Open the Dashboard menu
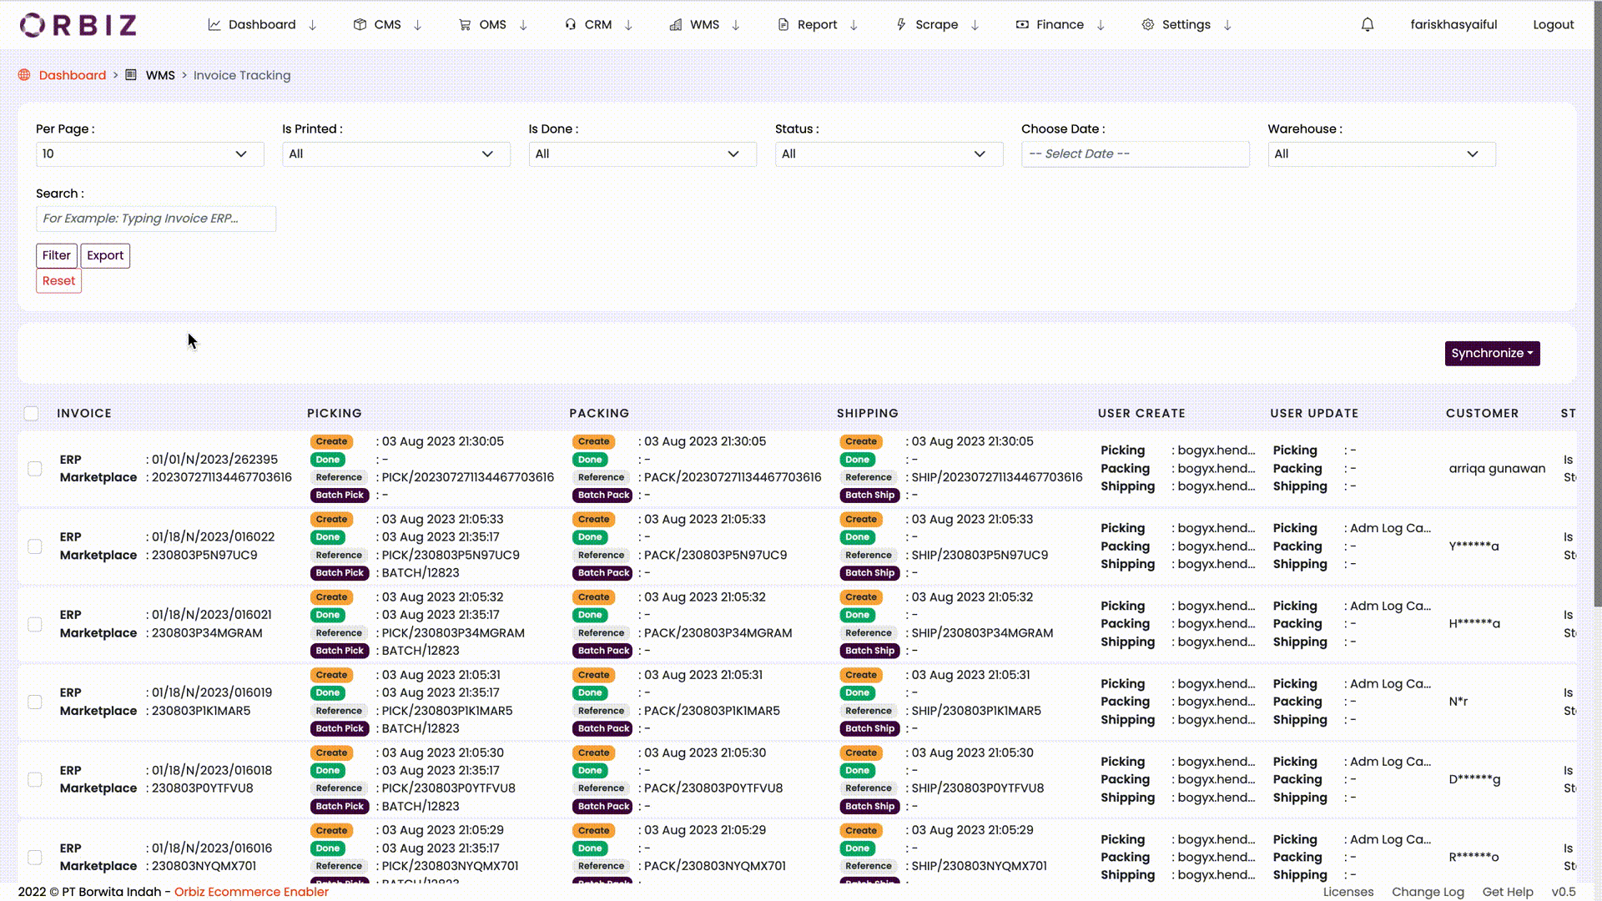 click(262, 25)
